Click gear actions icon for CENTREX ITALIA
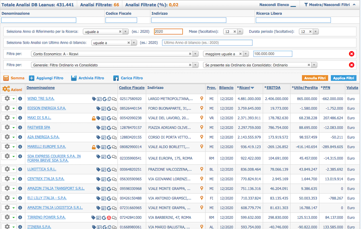Screen dimensions: 361x229 pyautogui.click(x=7, y=179)
